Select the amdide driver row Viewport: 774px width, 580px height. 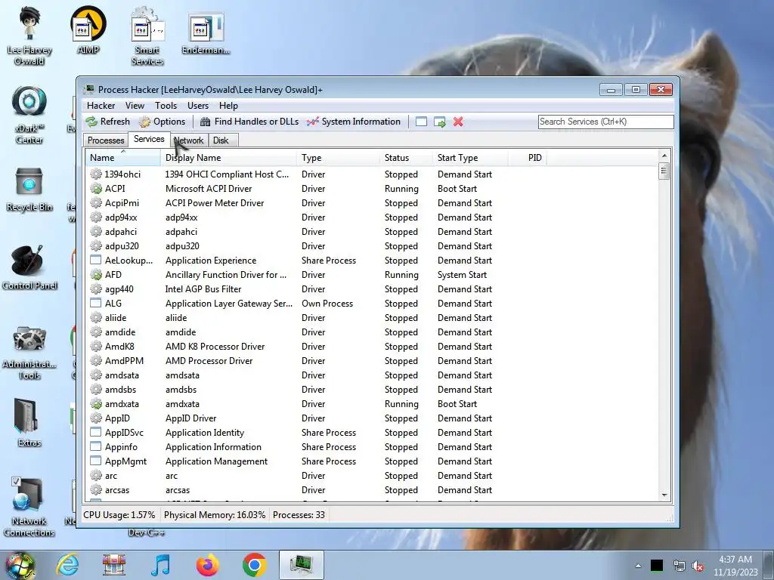pyautogui.click(x=373, y=332)
